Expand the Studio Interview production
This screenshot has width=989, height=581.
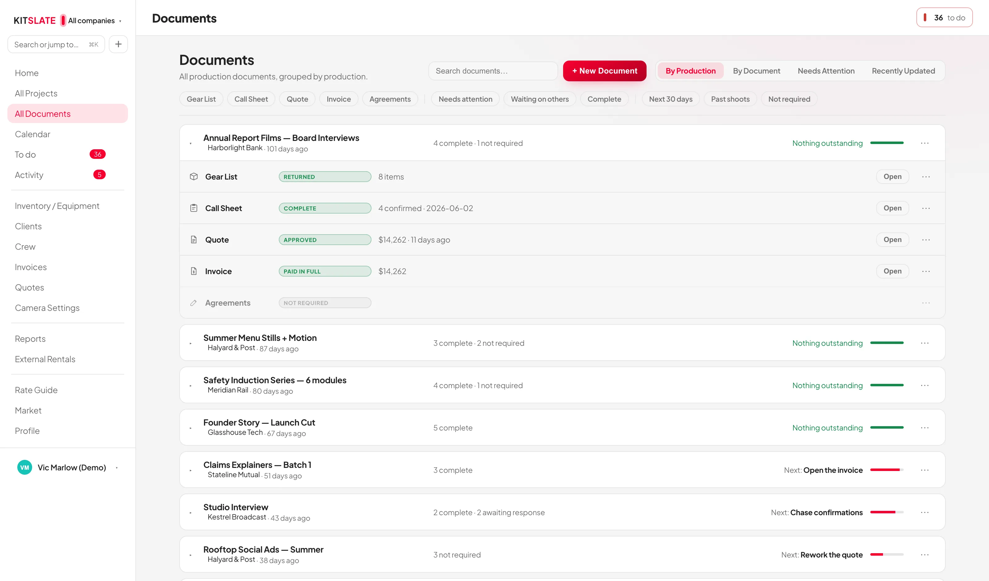pos(191,512)
